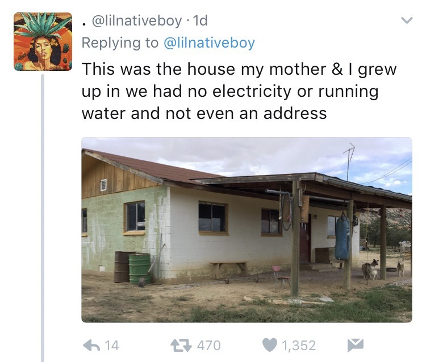Open the tweet options chevron menu
Screen dimensions: 426x362
tap(406, 21)
